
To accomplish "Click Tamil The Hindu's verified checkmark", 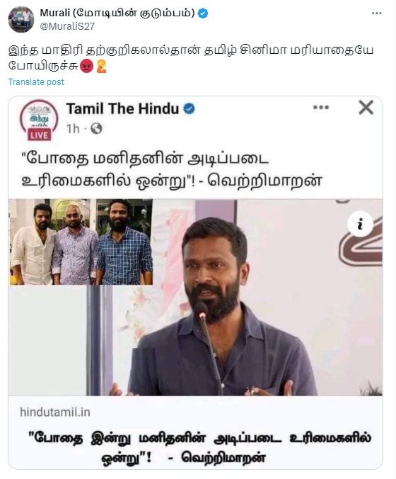I will pyautogui.click(x=189, y=108).
